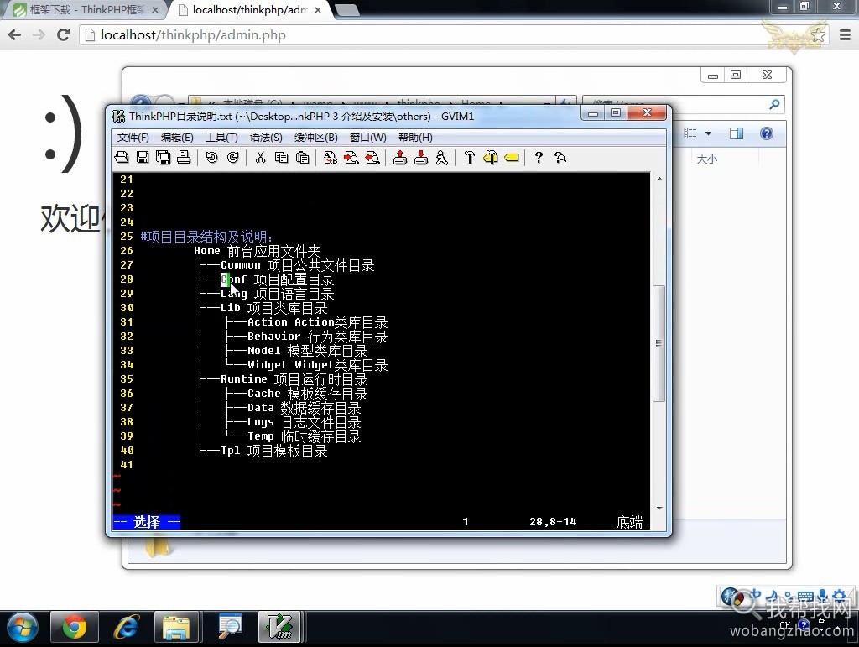Screen dimensions: 859x647
Task: Click the magnifier app icon on the taskbar
Action: pyautogui.click(x=229, y=627)
